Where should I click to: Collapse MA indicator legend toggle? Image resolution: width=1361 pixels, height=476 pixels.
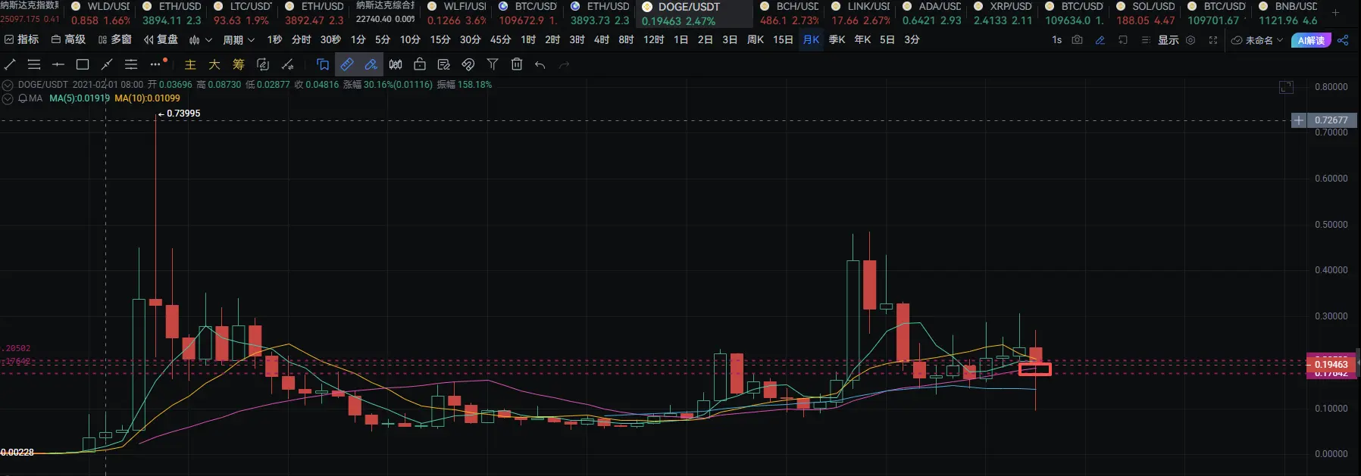coord(8,98)
